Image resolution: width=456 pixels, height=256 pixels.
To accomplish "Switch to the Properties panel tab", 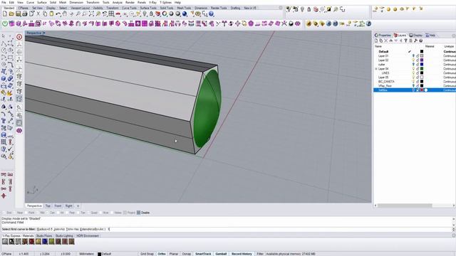I will coord(383,35).
